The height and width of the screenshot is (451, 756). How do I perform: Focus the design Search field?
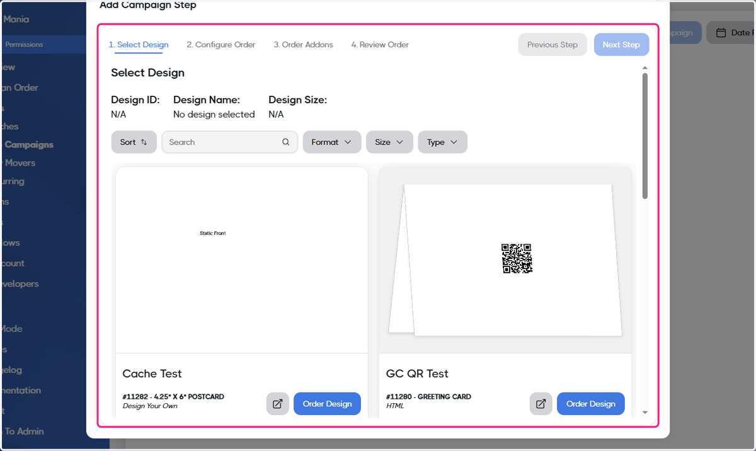pyautogui.click(x=230, y=142)
